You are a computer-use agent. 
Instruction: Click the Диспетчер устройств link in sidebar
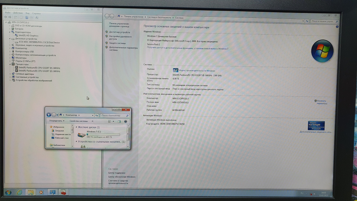pyautogui.click(x=120, y=32)
